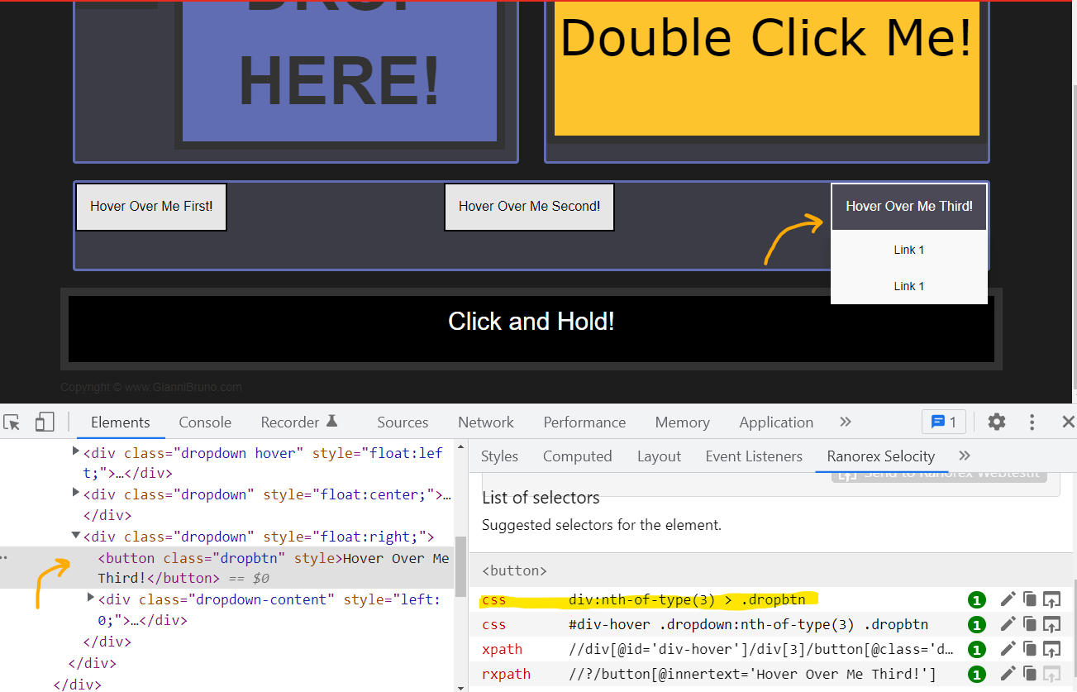Viewport: 1077px width, 692px height.
Task: Click the black Click and Hold! box
Action: (x=531, y=322)
